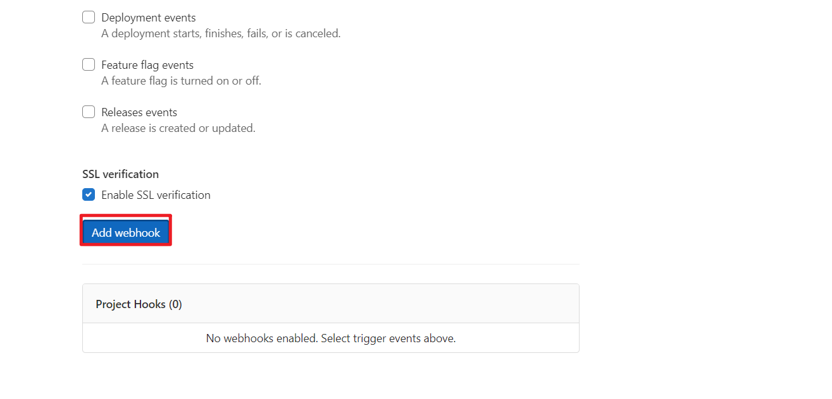Click the 'SSL verification' section heading
This screenshot has height=399, width=832.
click(x=120, y=174)
